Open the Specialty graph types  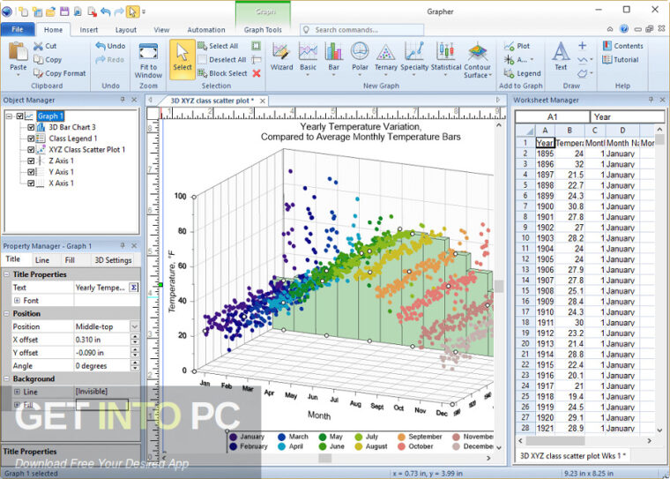(414, 58)
